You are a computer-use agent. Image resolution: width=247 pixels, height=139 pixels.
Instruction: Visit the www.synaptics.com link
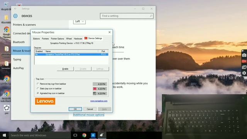coord(99,101)
